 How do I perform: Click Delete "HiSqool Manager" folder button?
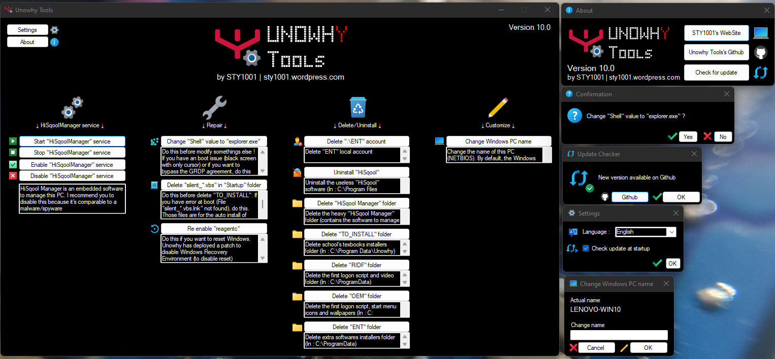[357, 203]
